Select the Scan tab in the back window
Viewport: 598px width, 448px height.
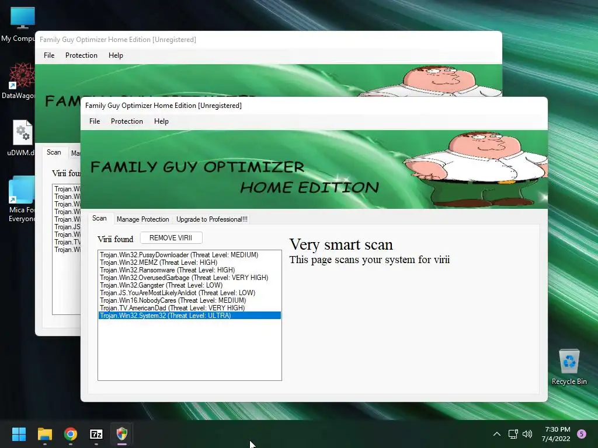pyautogui.click(x=54, y=152)
